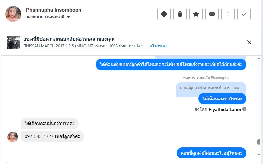Screen dimensions: 263x164
Task: Delete conversation using the trash icon
Action: tap(180, 14)
